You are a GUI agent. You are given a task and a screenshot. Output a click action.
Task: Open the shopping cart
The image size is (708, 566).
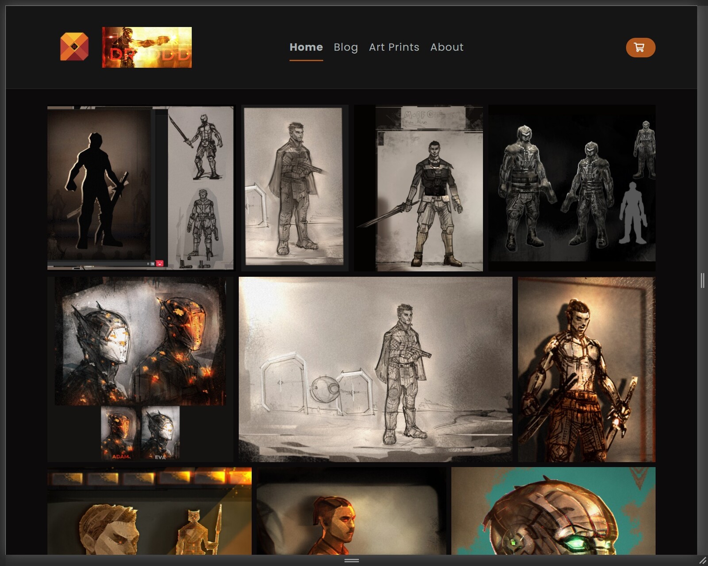click(640, 47)
